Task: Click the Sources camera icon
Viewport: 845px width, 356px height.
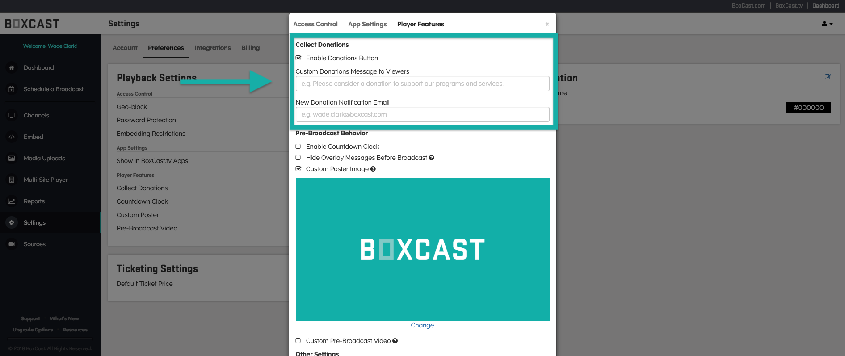Action: (x=12, y=244)
